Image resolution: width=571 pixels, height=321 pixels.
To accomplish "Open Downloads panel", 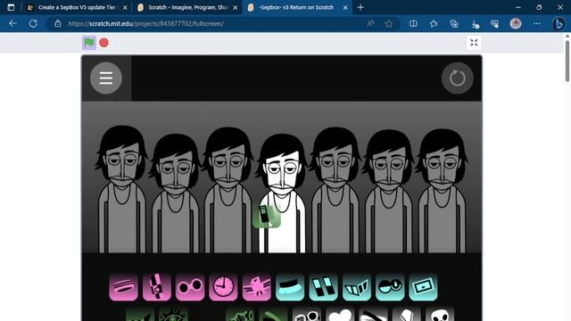I will click(x=475, y=24).
